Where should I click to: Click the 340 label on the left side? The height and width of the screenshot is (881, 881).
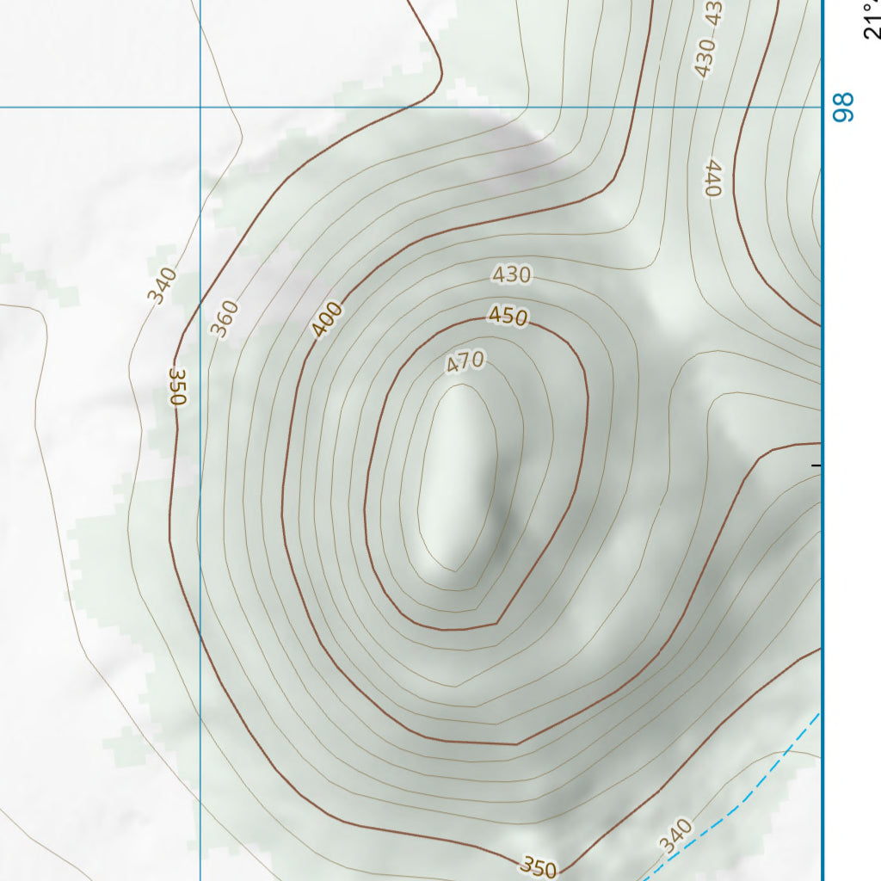pos(162,286)
